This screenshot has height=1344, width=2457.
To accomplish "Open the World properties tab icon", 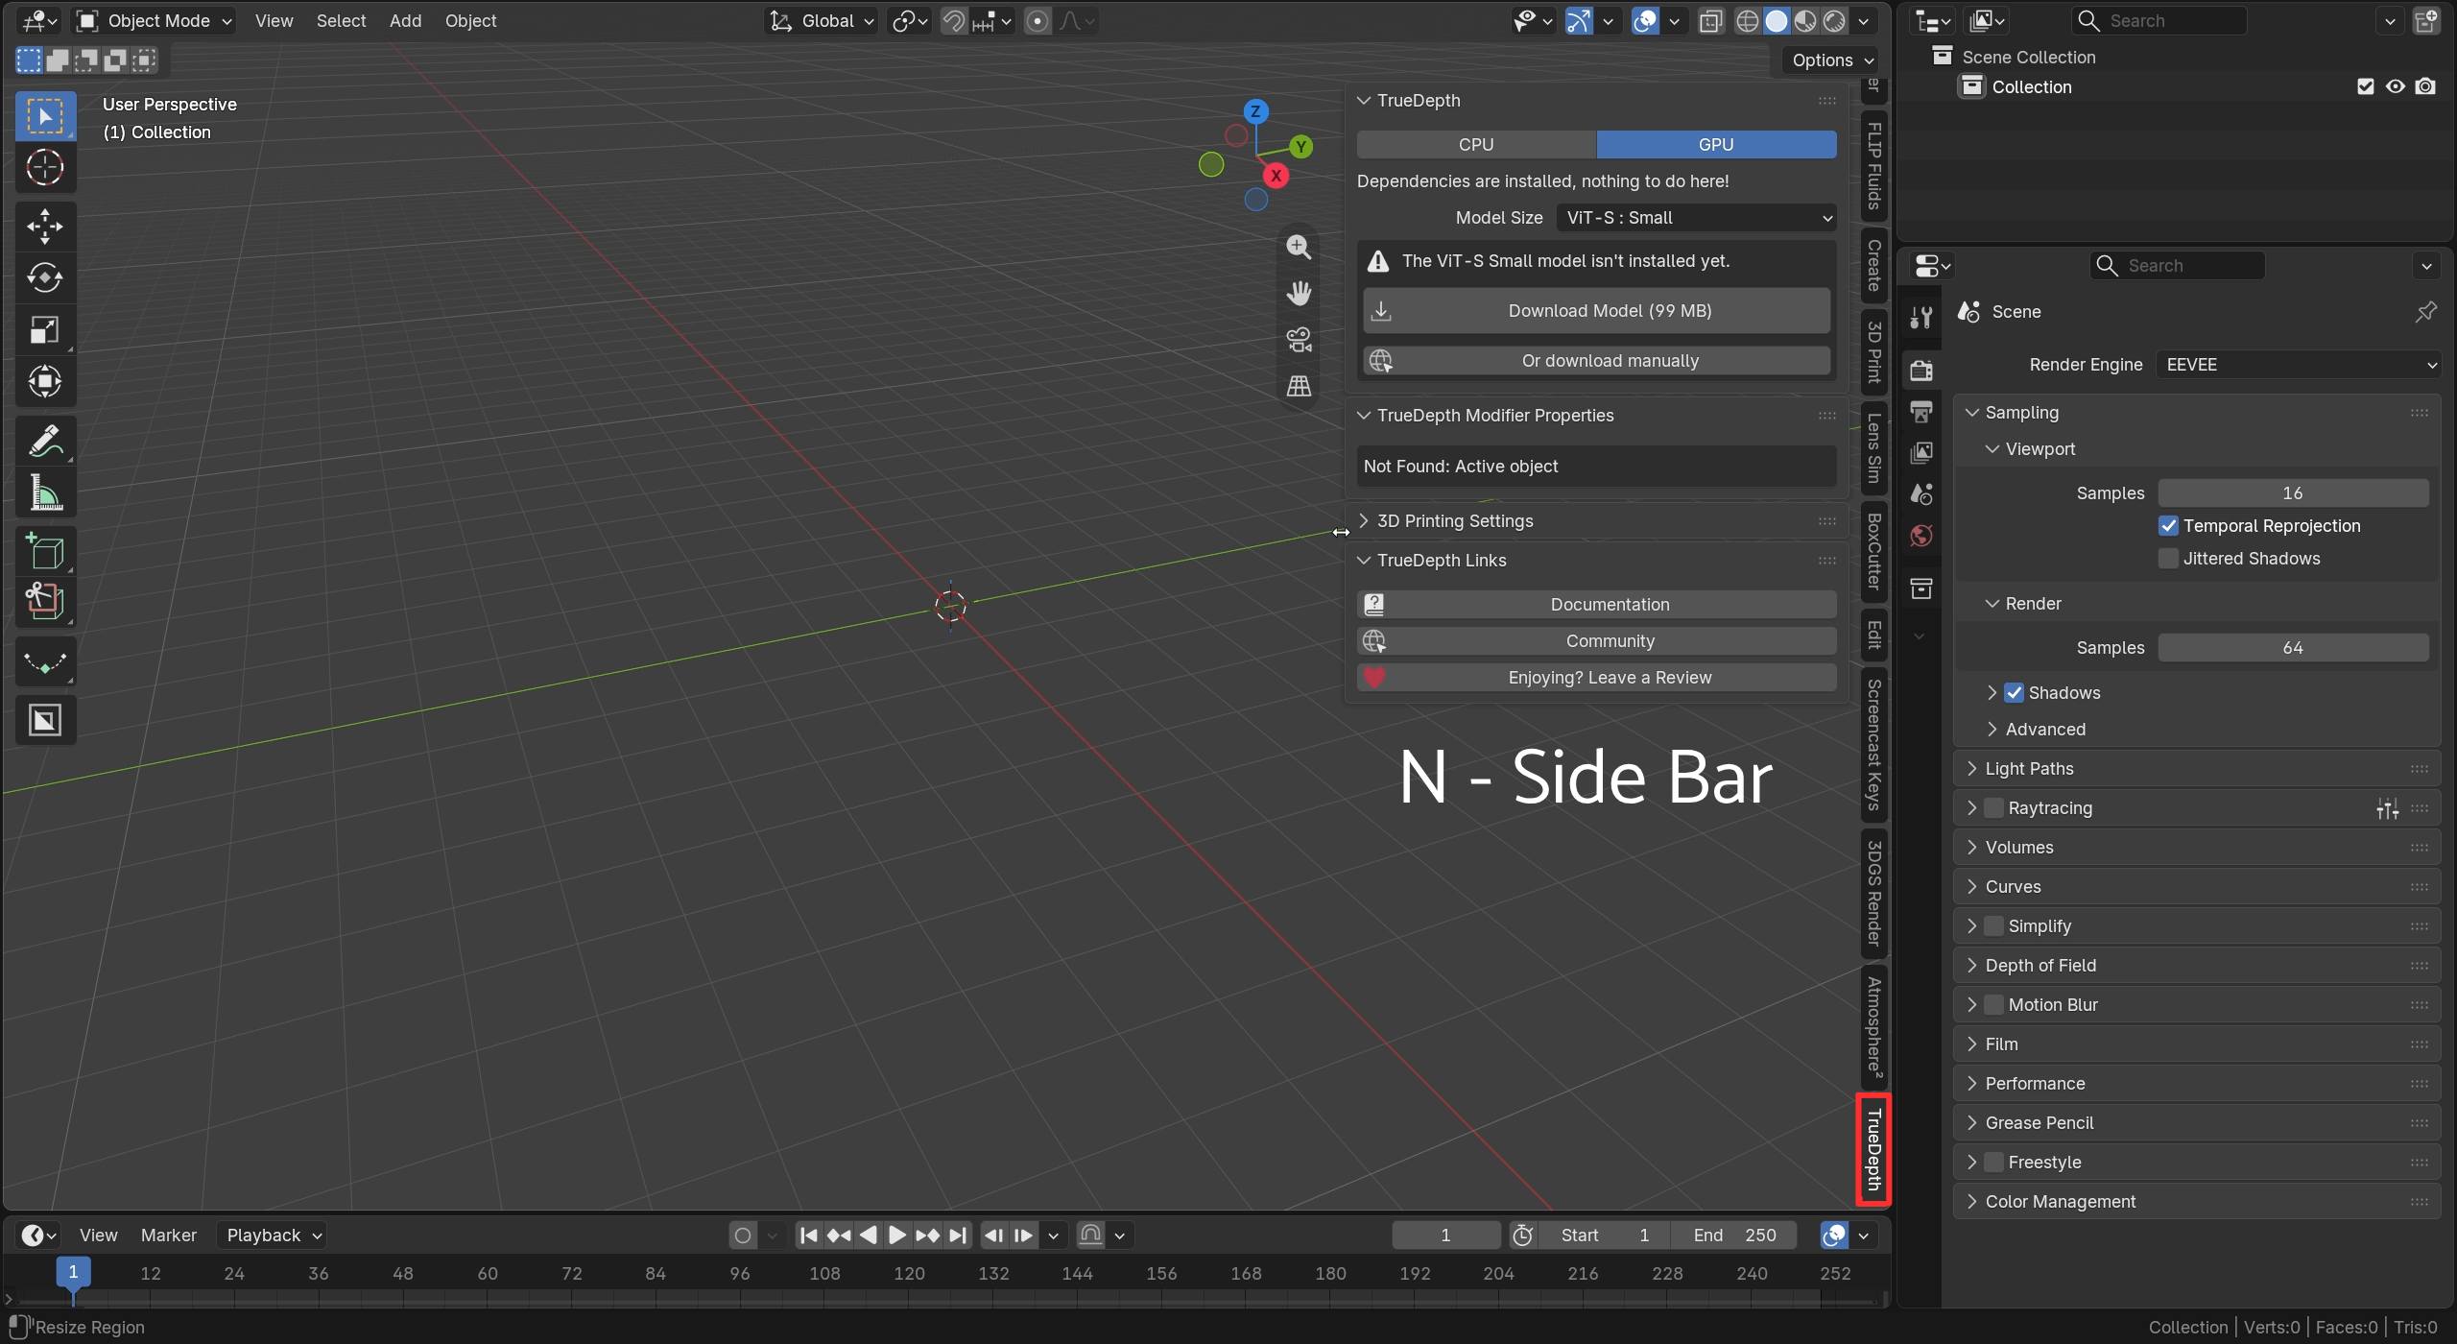I will pos(1920,536).
